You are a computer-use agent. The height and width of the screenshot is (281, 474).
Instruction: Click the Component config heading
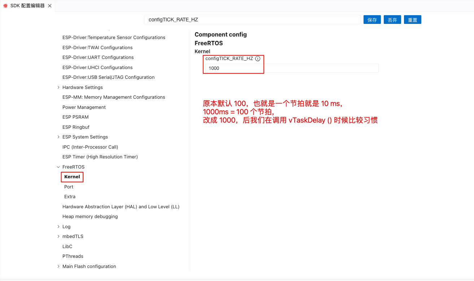(x=221, y=34)
